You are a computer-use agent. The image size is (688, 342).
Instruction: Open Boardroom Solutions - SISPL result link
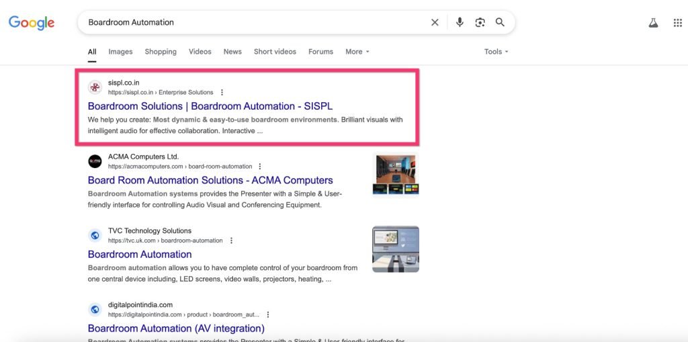tap(210, 106)
